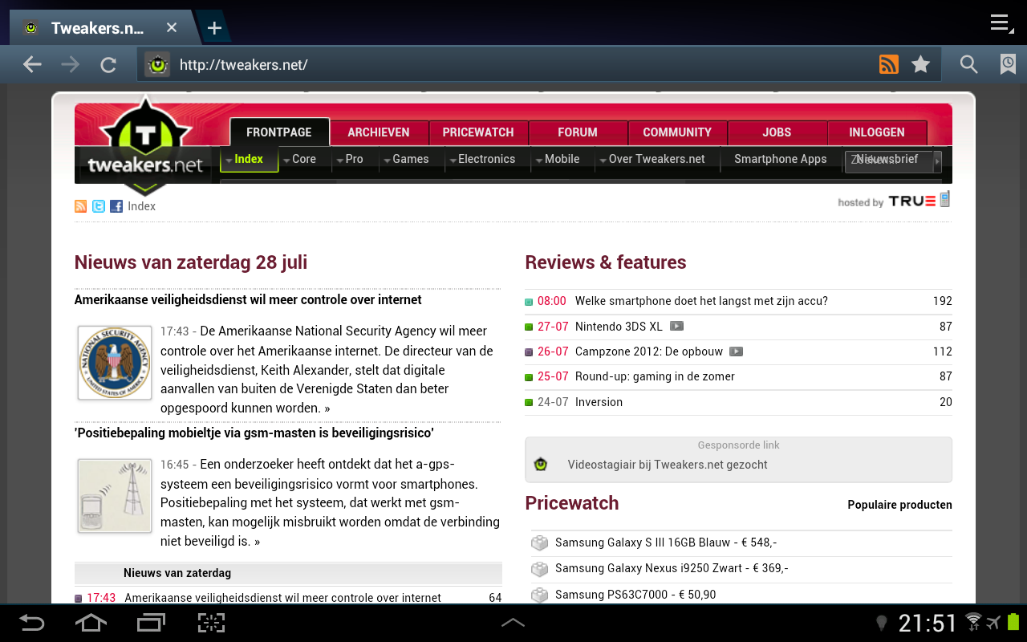The height and width of the screenshot is (642, 1027).
Task: Open the COMMUNITY tab
Action: click(677, 132)
